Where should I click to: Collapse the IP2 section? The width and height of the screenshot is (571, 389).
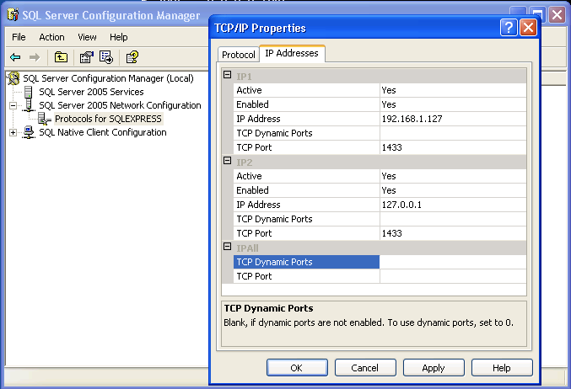[227, 161]
